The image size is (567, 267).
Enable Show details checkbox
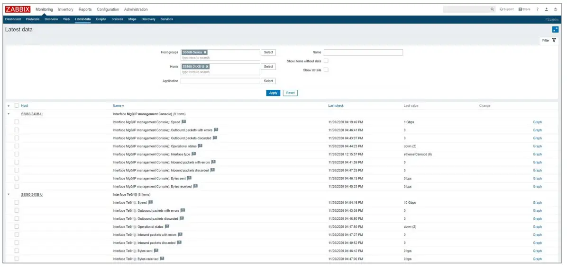326,70
